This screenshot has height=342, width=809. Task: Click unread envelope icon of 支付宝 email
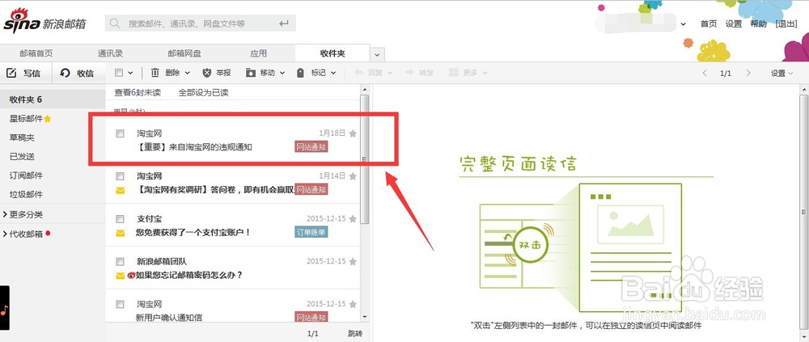(x=121, y=233)
